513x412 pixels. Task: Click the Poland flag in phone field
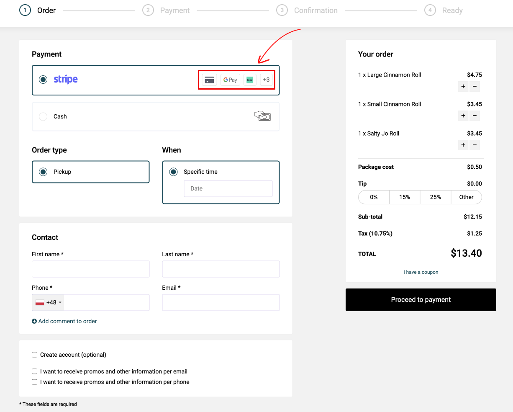click(x=40, y=302)
